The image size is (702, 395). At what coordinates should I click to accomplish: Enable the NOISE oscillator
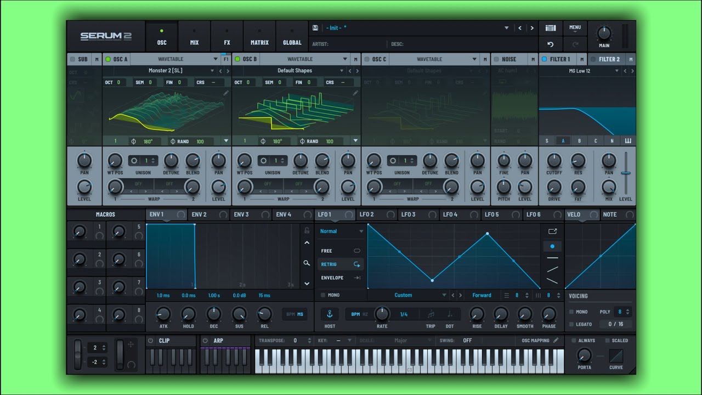pyautogui.click(x=496, y=59)
